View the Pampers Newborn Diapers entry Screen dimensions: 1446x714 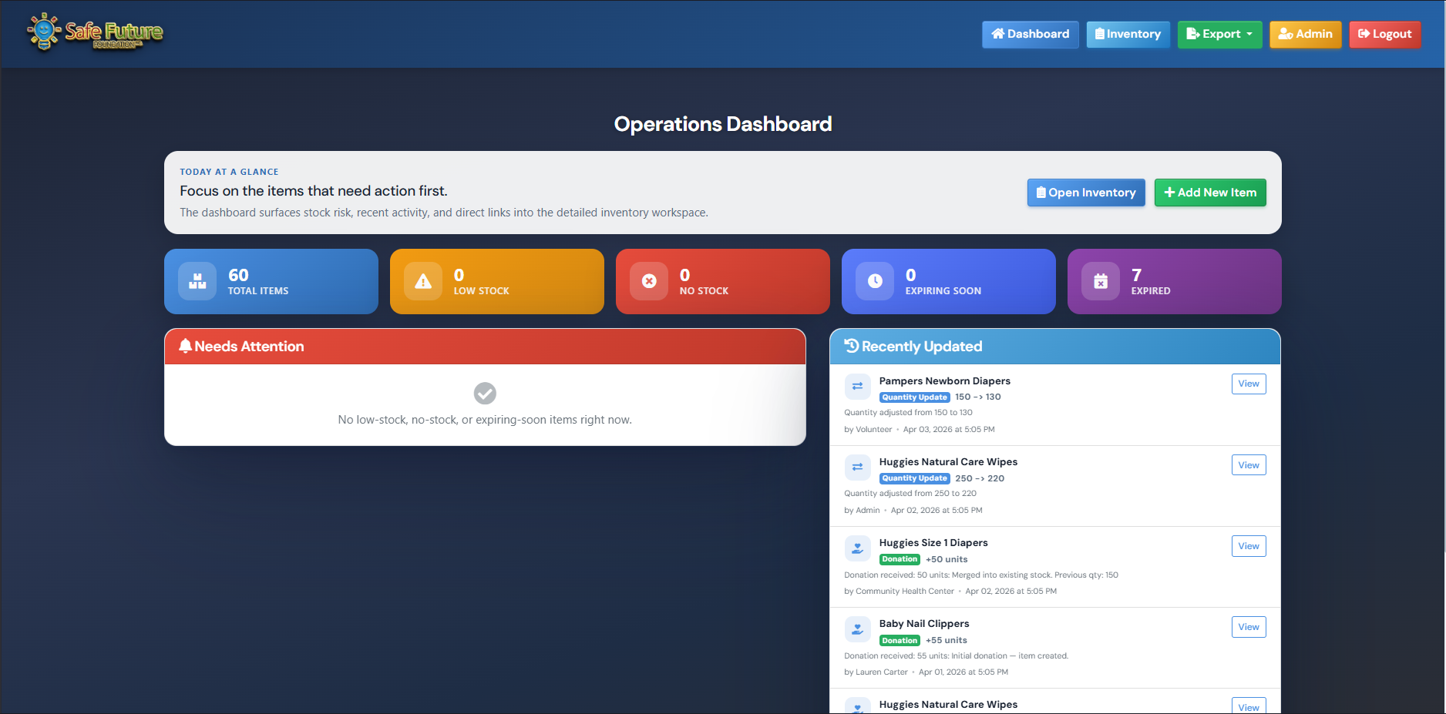click(1249, 384)
